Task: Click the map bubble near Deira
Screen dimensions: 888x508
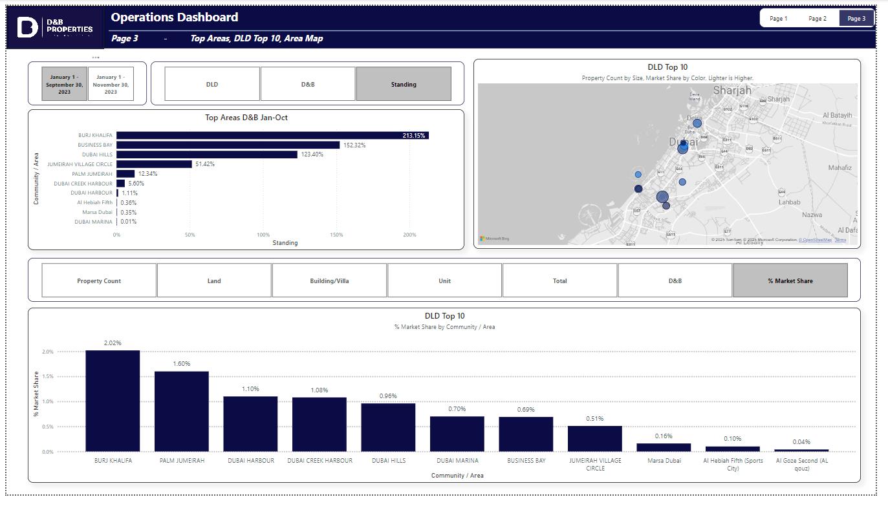Action: pyautogui.click(x=697, y=123)
